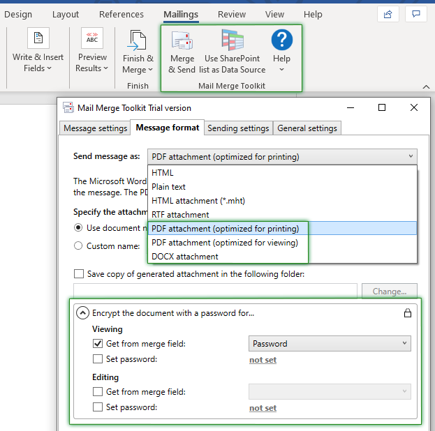This screenshot has height=431, width=435.
Task: Choose HTML attachment (*.mht) option
Action: (282, 201)
